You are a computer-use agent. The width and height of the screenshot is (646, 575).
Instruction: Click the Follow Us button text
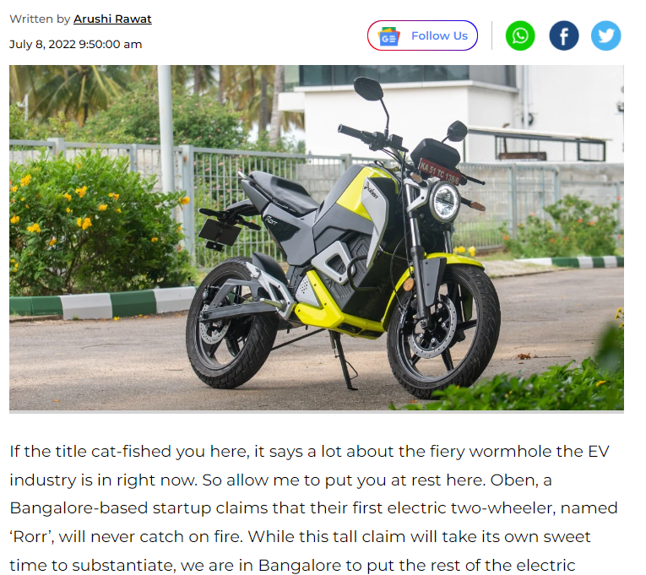[x=439, y=35]
